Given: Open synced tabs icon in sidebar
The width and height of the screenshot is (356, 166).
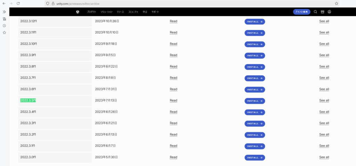Looking at the screenshot, I should pyautogui.click(x=4, y=19).
